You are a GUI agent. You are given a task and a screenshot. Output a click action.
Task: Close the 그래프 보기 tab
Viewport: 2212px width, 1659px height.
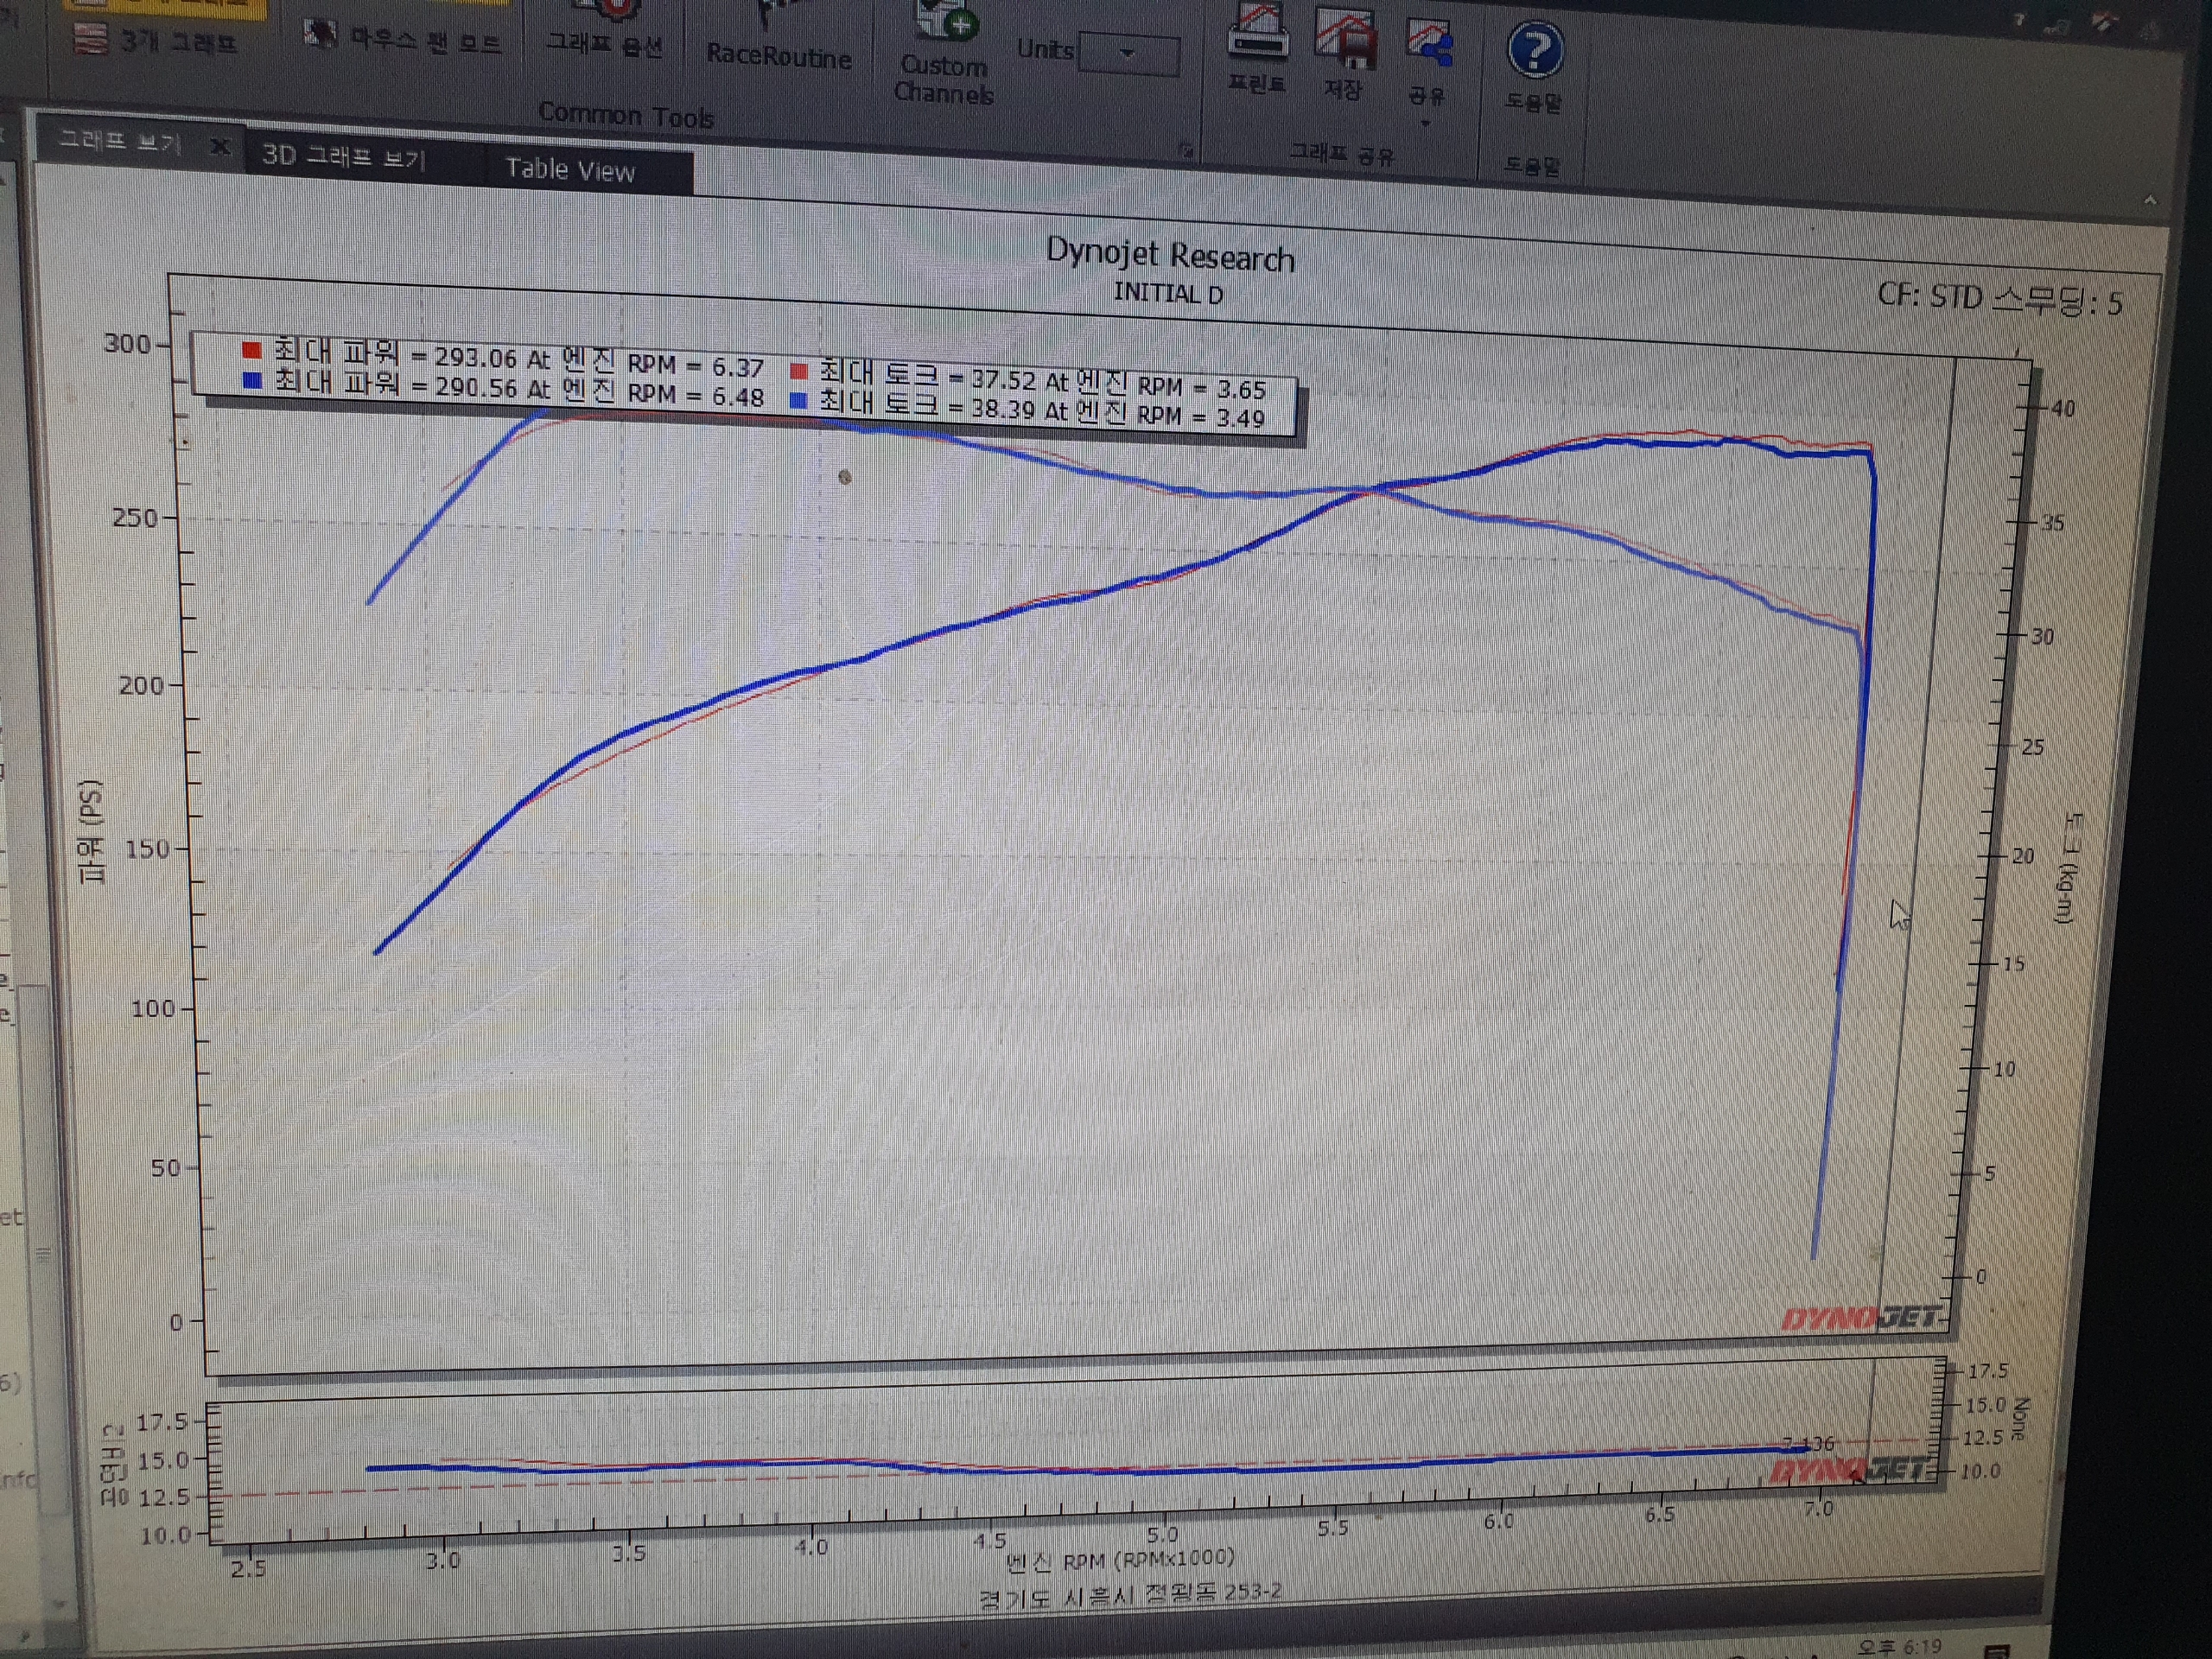[221, 147]
